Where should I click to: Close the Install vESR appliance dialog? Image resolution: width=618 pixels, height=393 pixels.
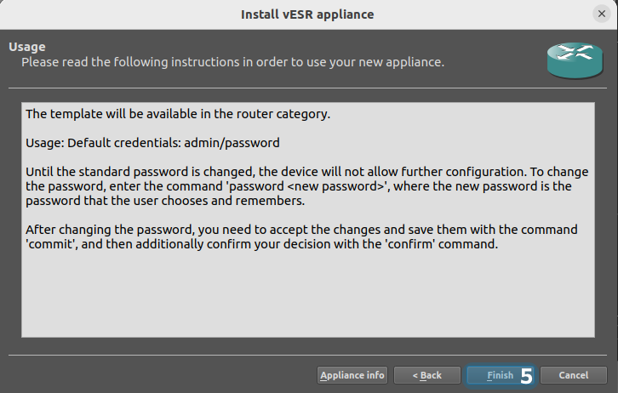601,14
